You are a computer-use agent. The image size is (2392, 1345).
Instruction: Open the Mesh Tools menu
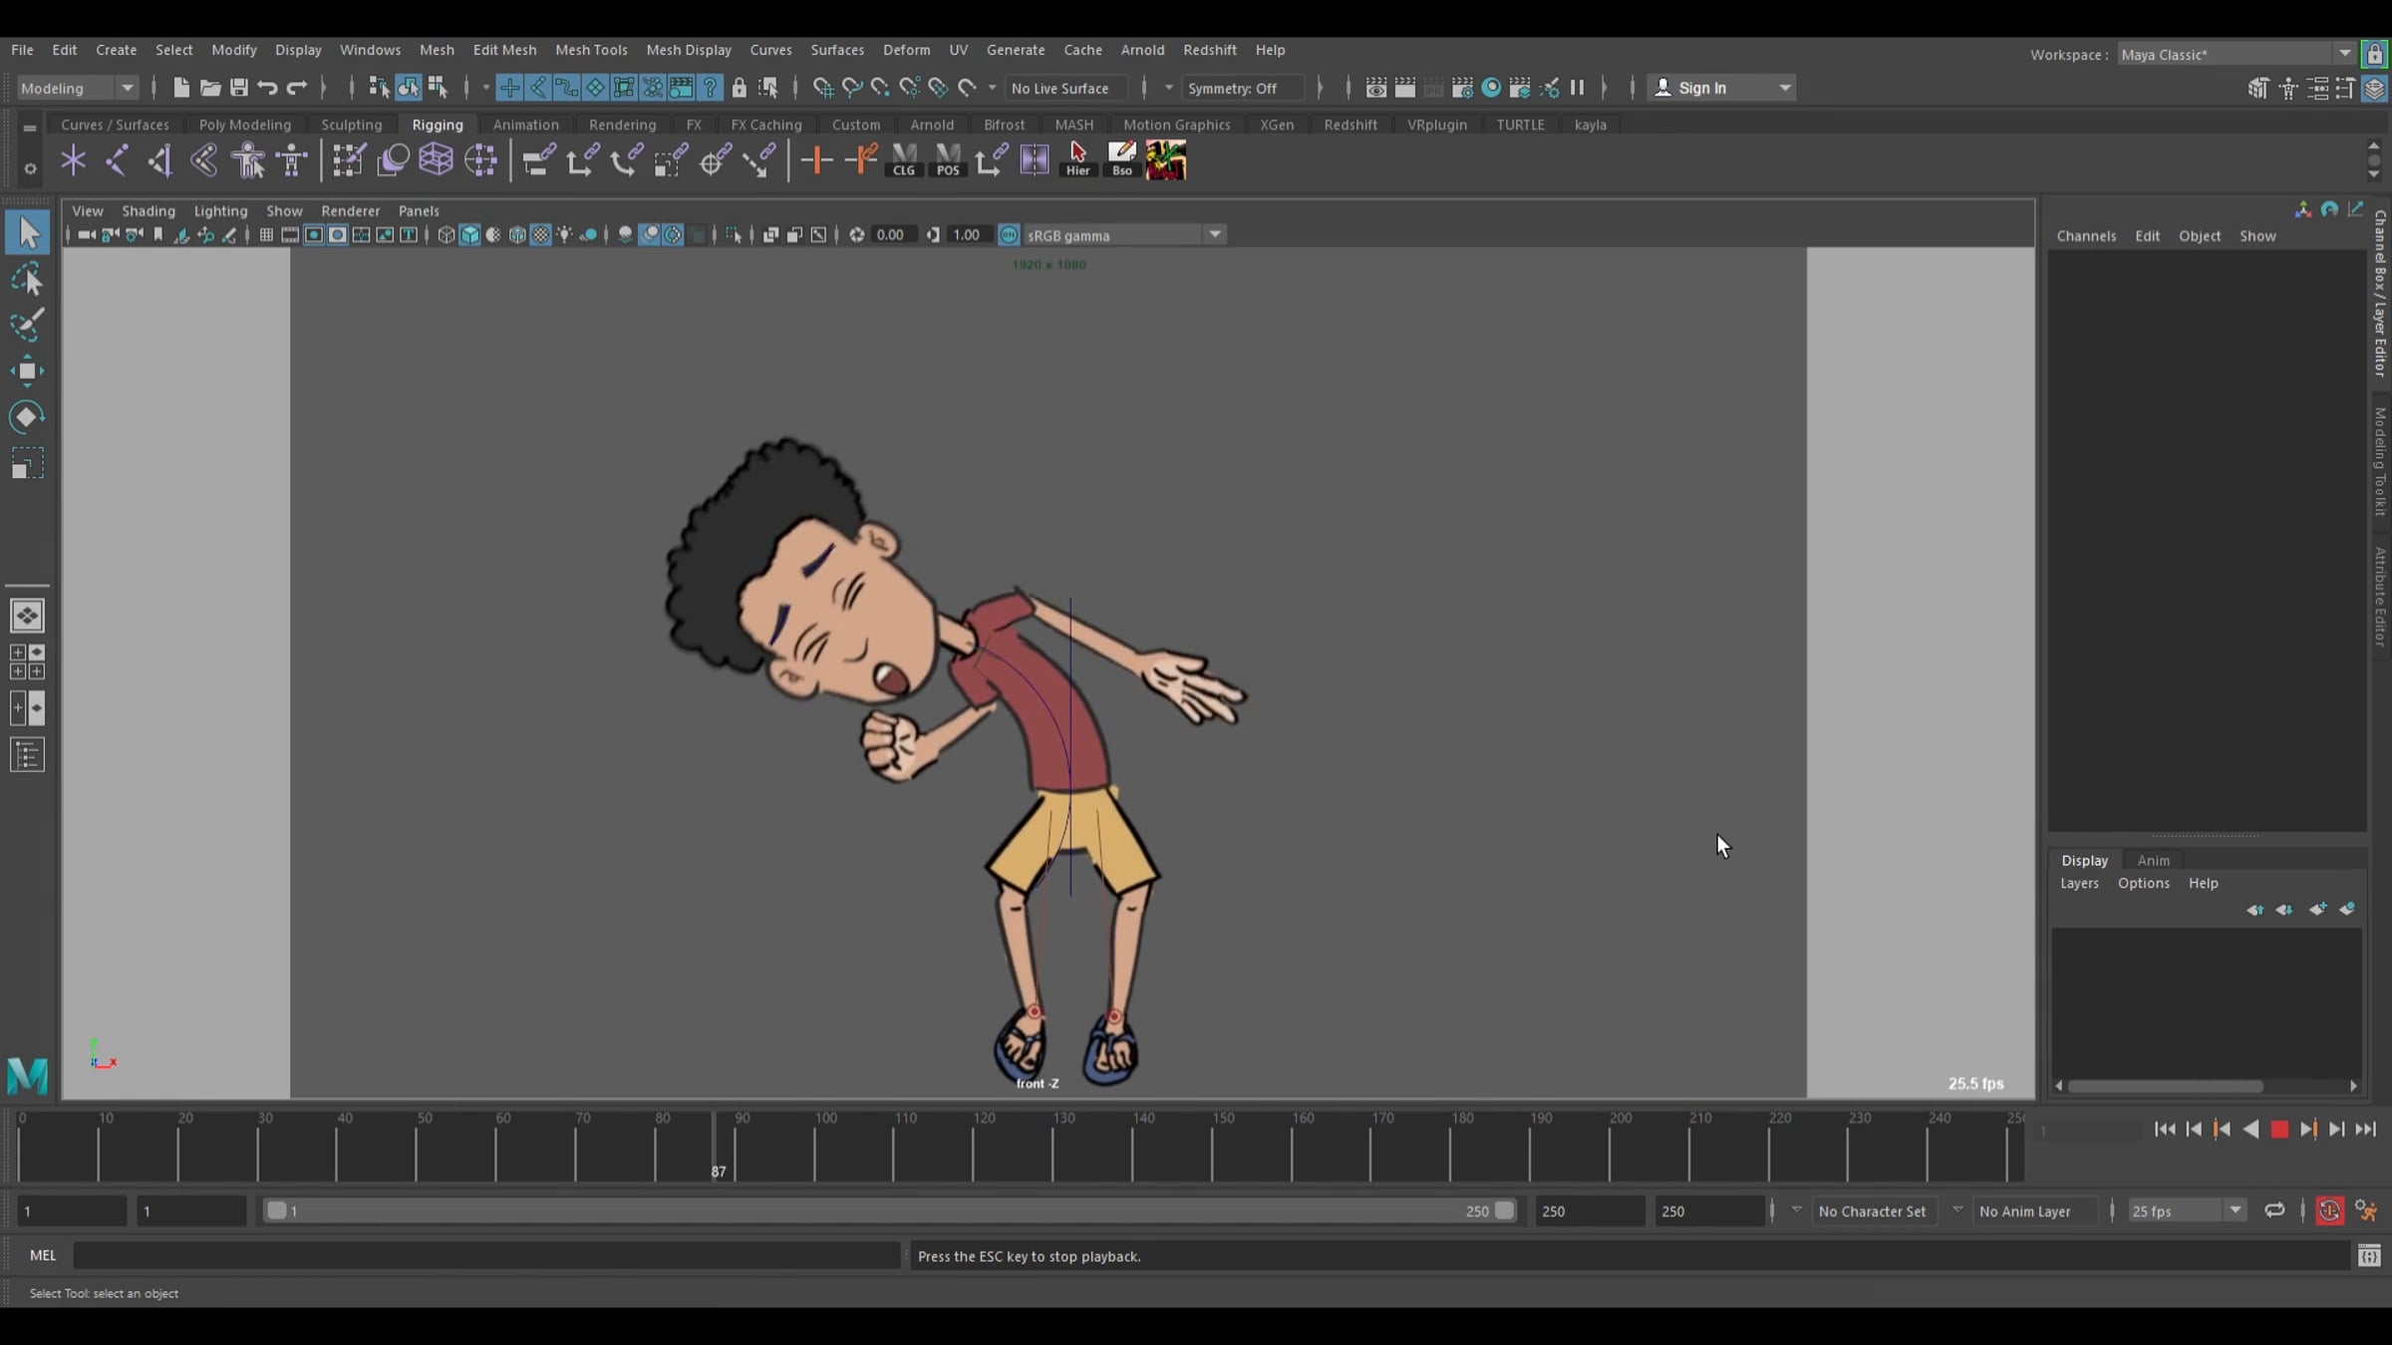click(591, 50)
